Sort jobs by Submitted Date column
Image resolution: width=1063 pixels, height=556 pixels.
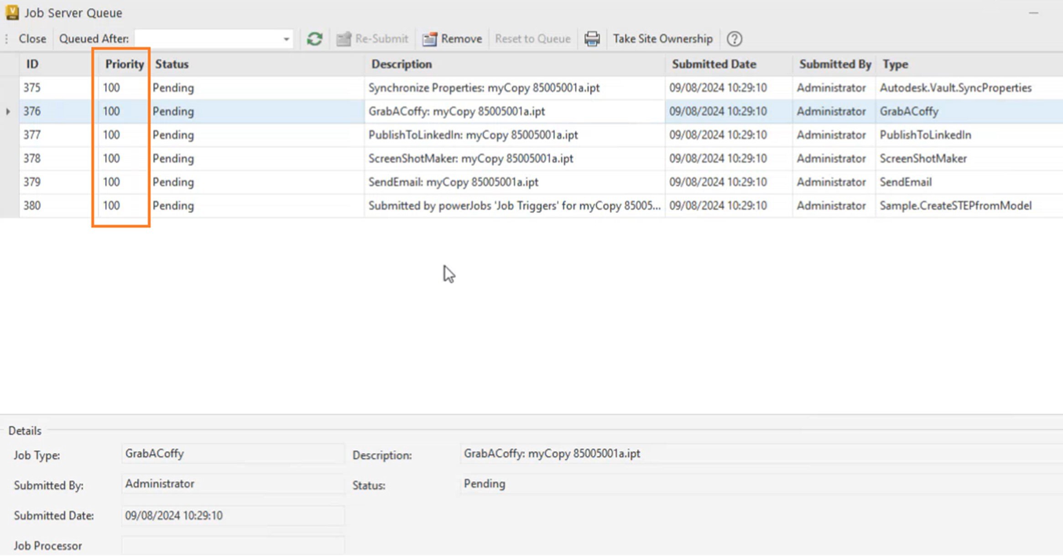(714, 64)
